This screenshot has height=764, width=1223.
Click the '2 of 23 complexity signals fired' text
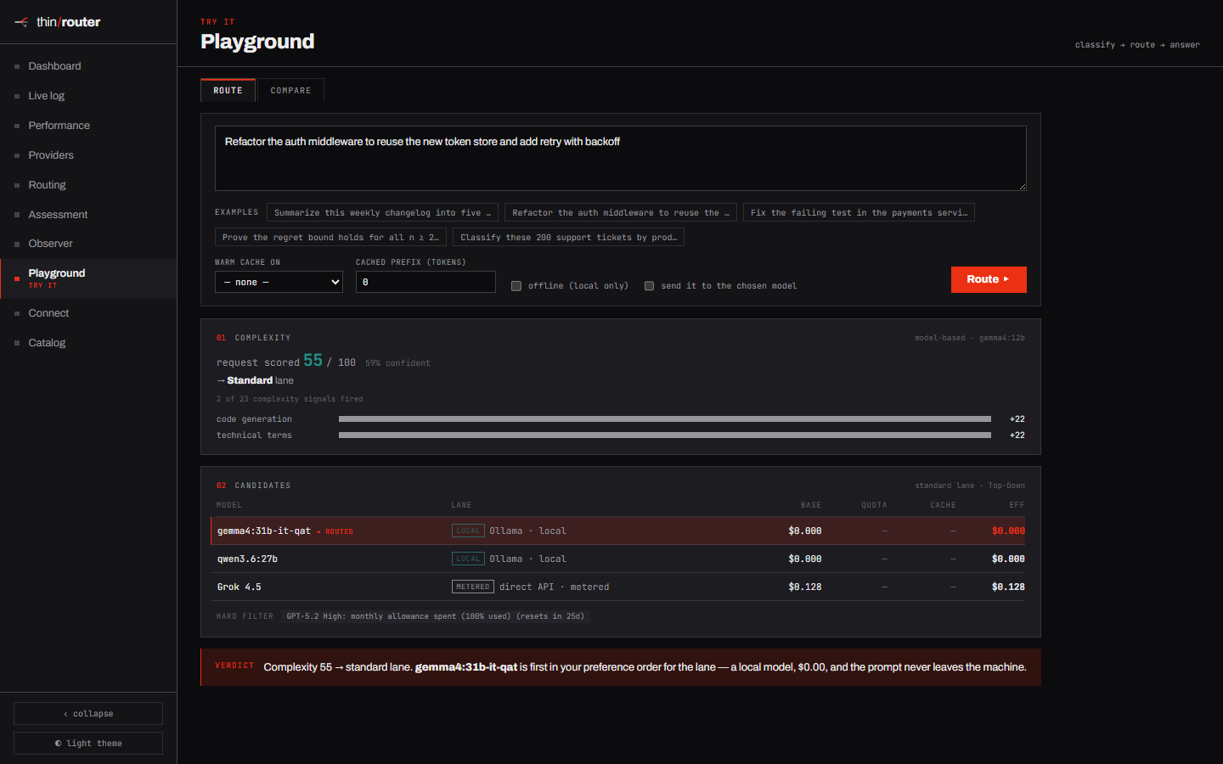point(290,399)
